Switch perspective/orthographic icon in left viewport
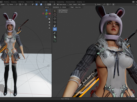The image size is (137, 102). click(49, 28)
